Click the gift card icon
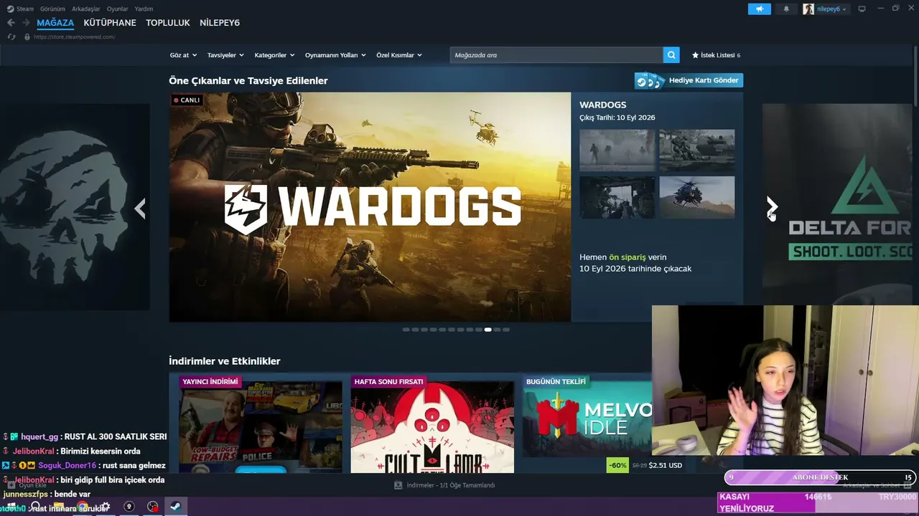Image resolution: width=919 pixels, height=516 pixels. point(650,80)
